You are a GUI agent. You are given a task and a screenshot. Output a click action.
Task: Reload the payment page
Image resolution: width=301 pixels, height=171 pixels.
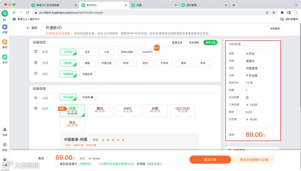[28, 12]
